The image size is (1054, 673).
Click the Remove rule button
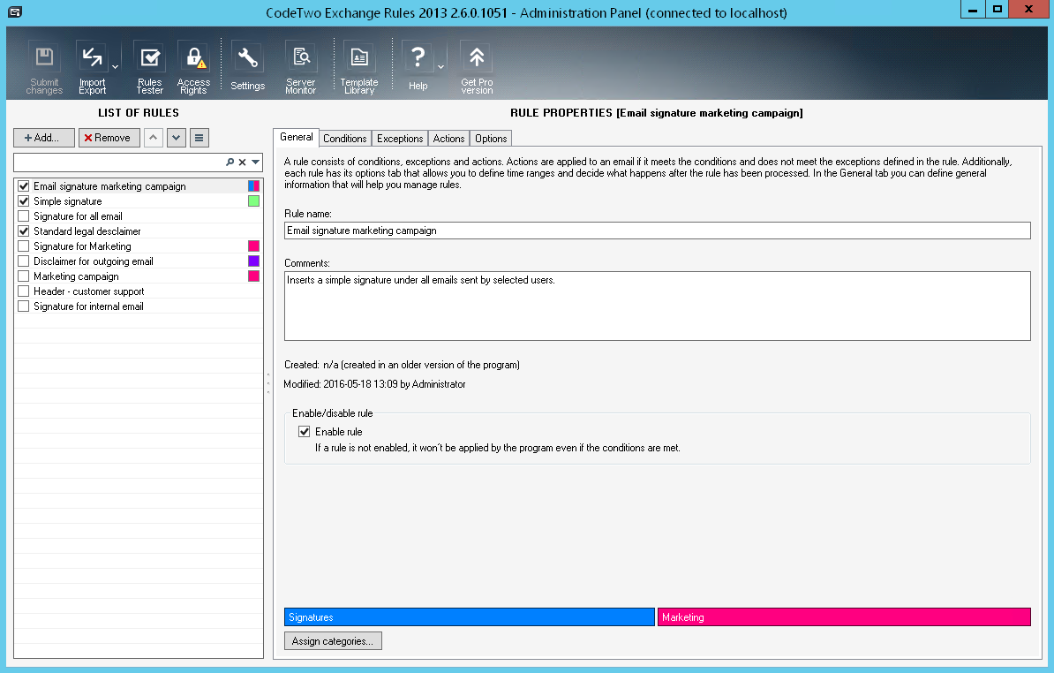(x=109, y=138)
